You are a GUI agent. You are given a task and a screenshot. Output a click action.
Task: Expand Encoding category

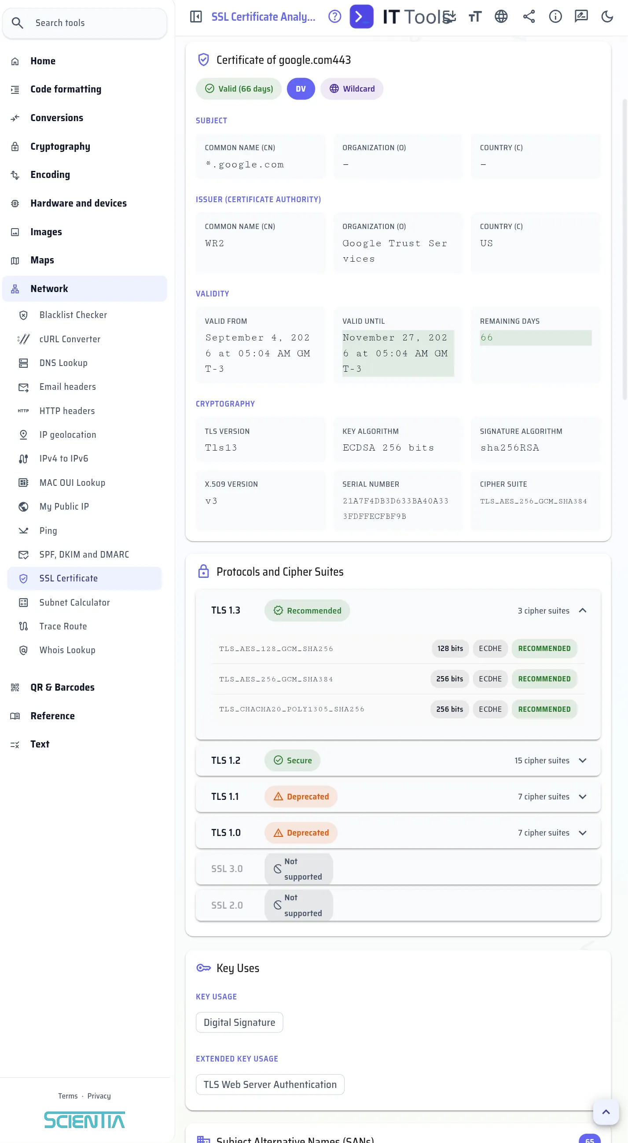(84, 175)
